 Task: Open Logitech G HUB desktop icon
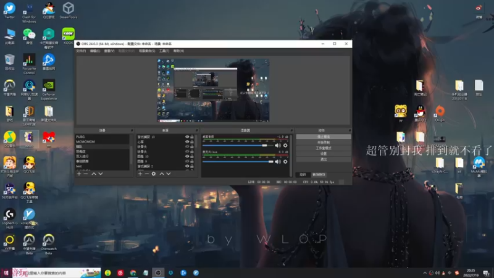[9, 219]
